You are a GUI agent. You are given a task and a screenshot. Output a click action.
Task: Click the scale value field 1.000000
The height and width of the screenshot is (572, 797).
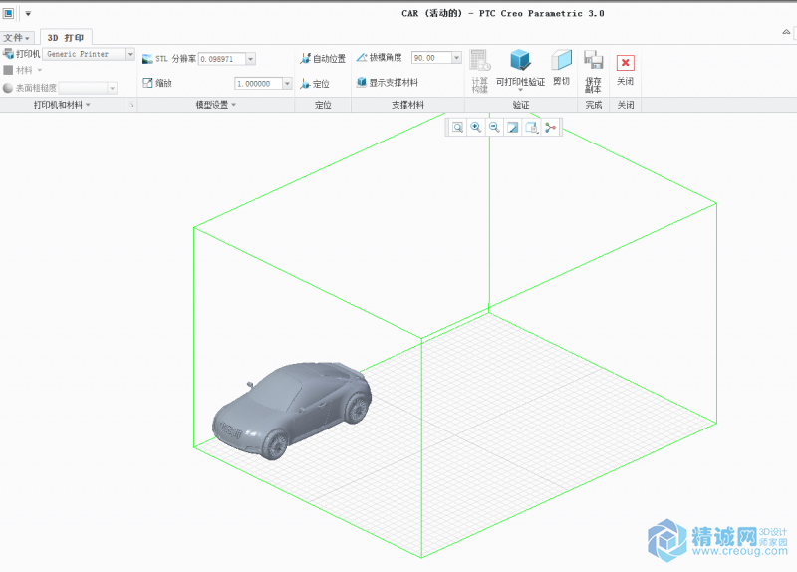click(x=259, y=84)
